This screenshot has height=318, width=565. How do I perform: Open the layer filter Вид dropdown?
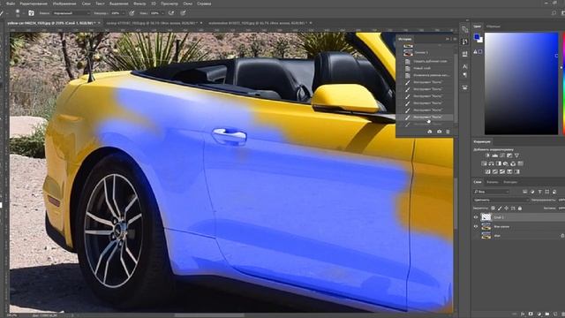pyautogui.click(x=491, y=192)
